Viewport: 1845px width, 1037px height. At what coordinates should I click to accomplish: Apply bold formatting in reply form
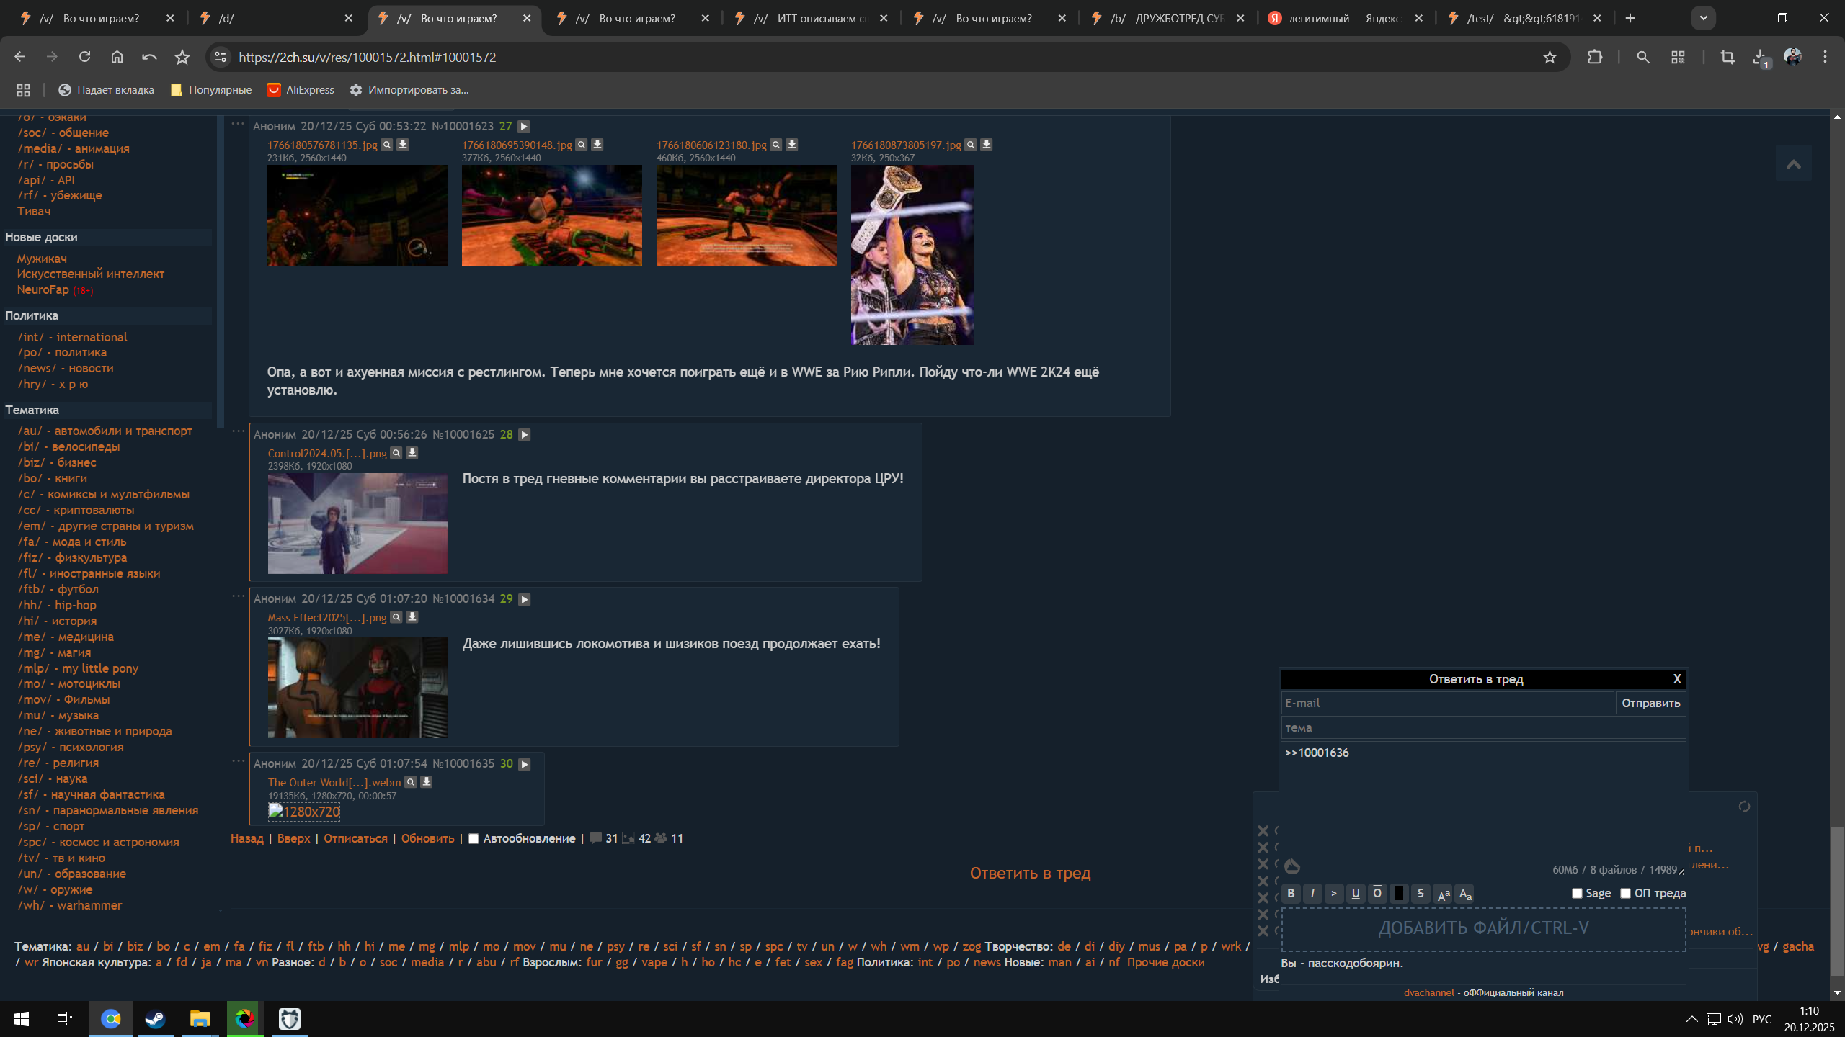1291,894
